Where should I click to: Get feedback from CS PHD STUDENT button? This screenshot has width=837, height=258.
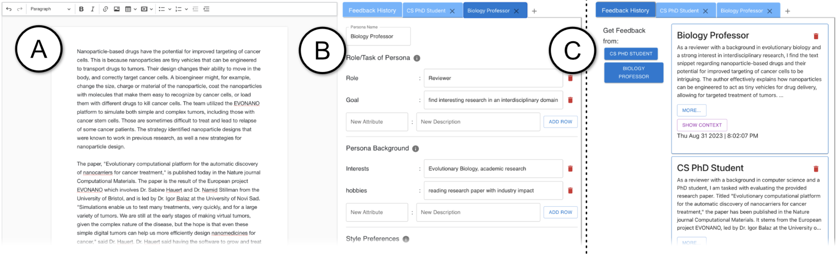(x=631, y=54)
